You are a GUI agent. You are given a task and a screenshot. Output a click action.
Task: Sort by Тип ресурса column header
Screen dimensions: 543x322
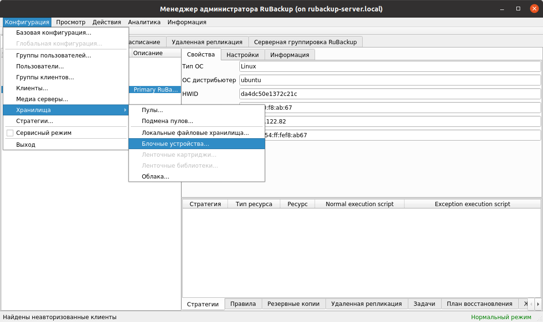click(x=254, y=204)
